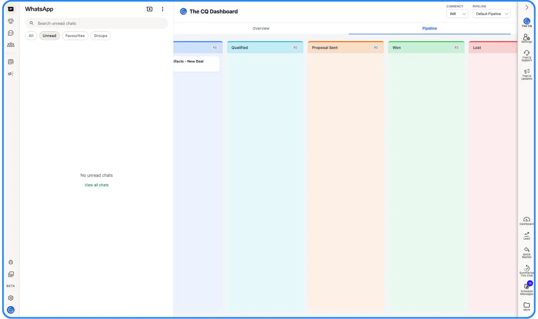Collapse the right sidebar with chevron
538x319 pixels.
(527, 8)
